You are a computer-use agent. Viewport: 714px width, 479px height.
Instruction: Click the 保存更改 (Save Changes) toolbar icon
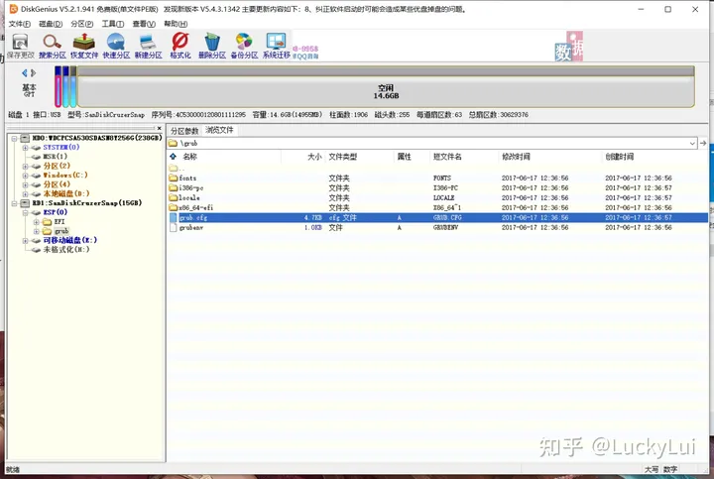[20, 47]
